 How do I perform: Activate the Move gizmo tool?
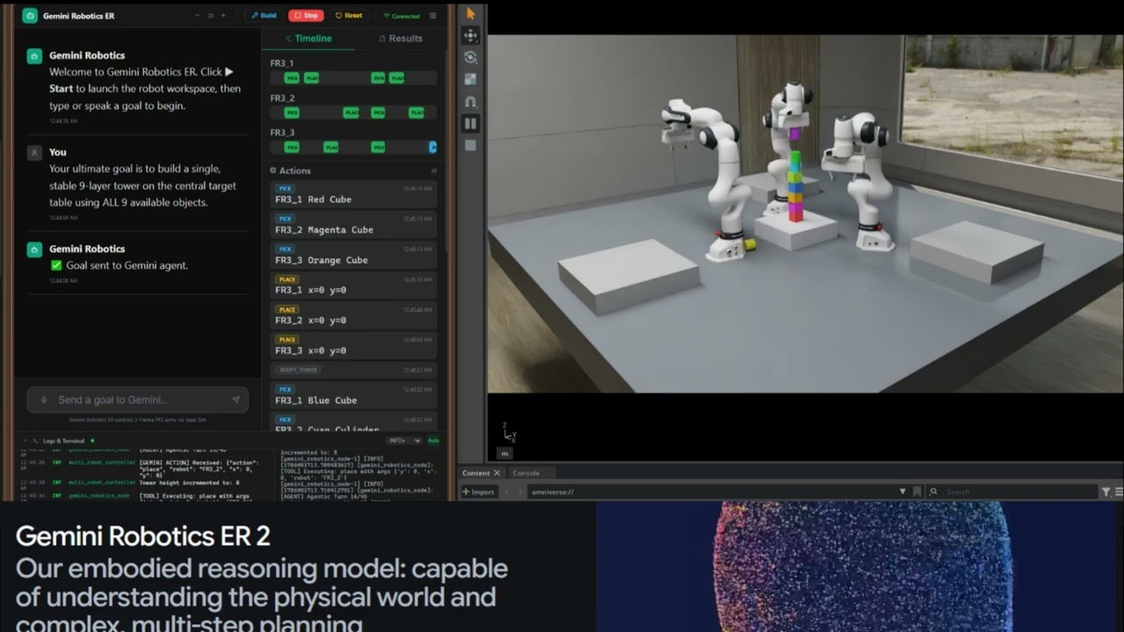pyautogui.click(x=471, y=35)
